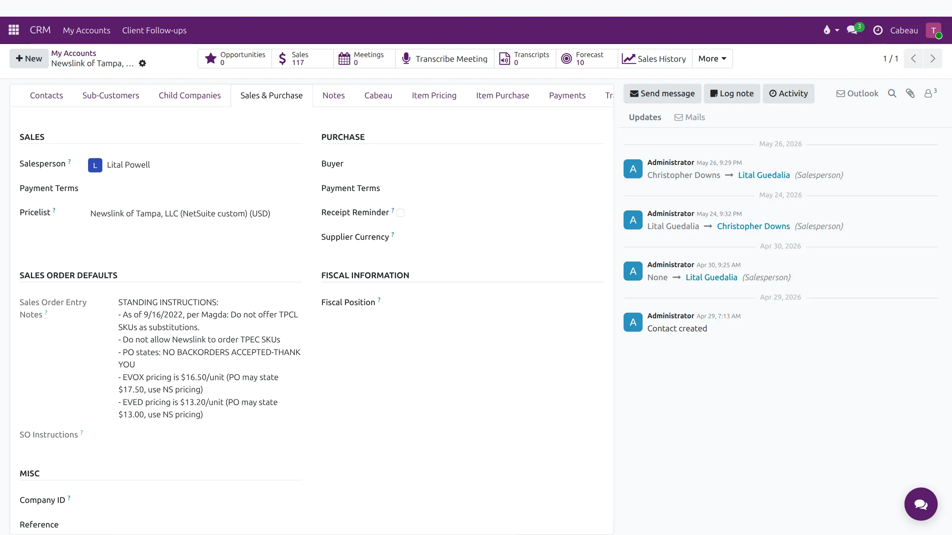Click Outlook envelope button
The width and height of the screenshot is (952, 535).
pos(857,94)
